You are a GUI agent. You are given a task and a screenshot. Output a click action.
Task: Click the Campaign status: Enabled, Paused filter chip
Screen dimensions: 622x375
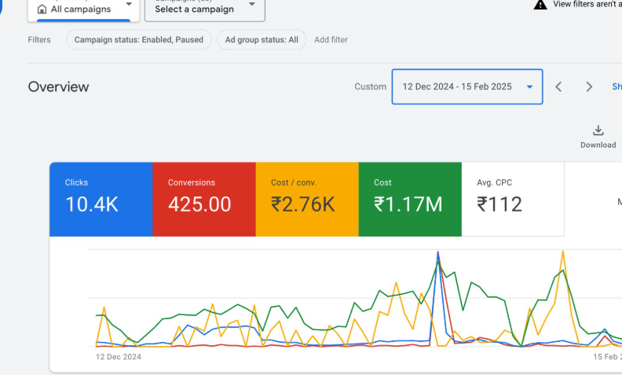pyautogui.click(x=139, y=40)
